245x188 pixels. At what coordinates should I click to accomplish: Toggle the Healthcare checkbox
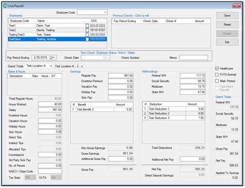[x=217, y=69]
